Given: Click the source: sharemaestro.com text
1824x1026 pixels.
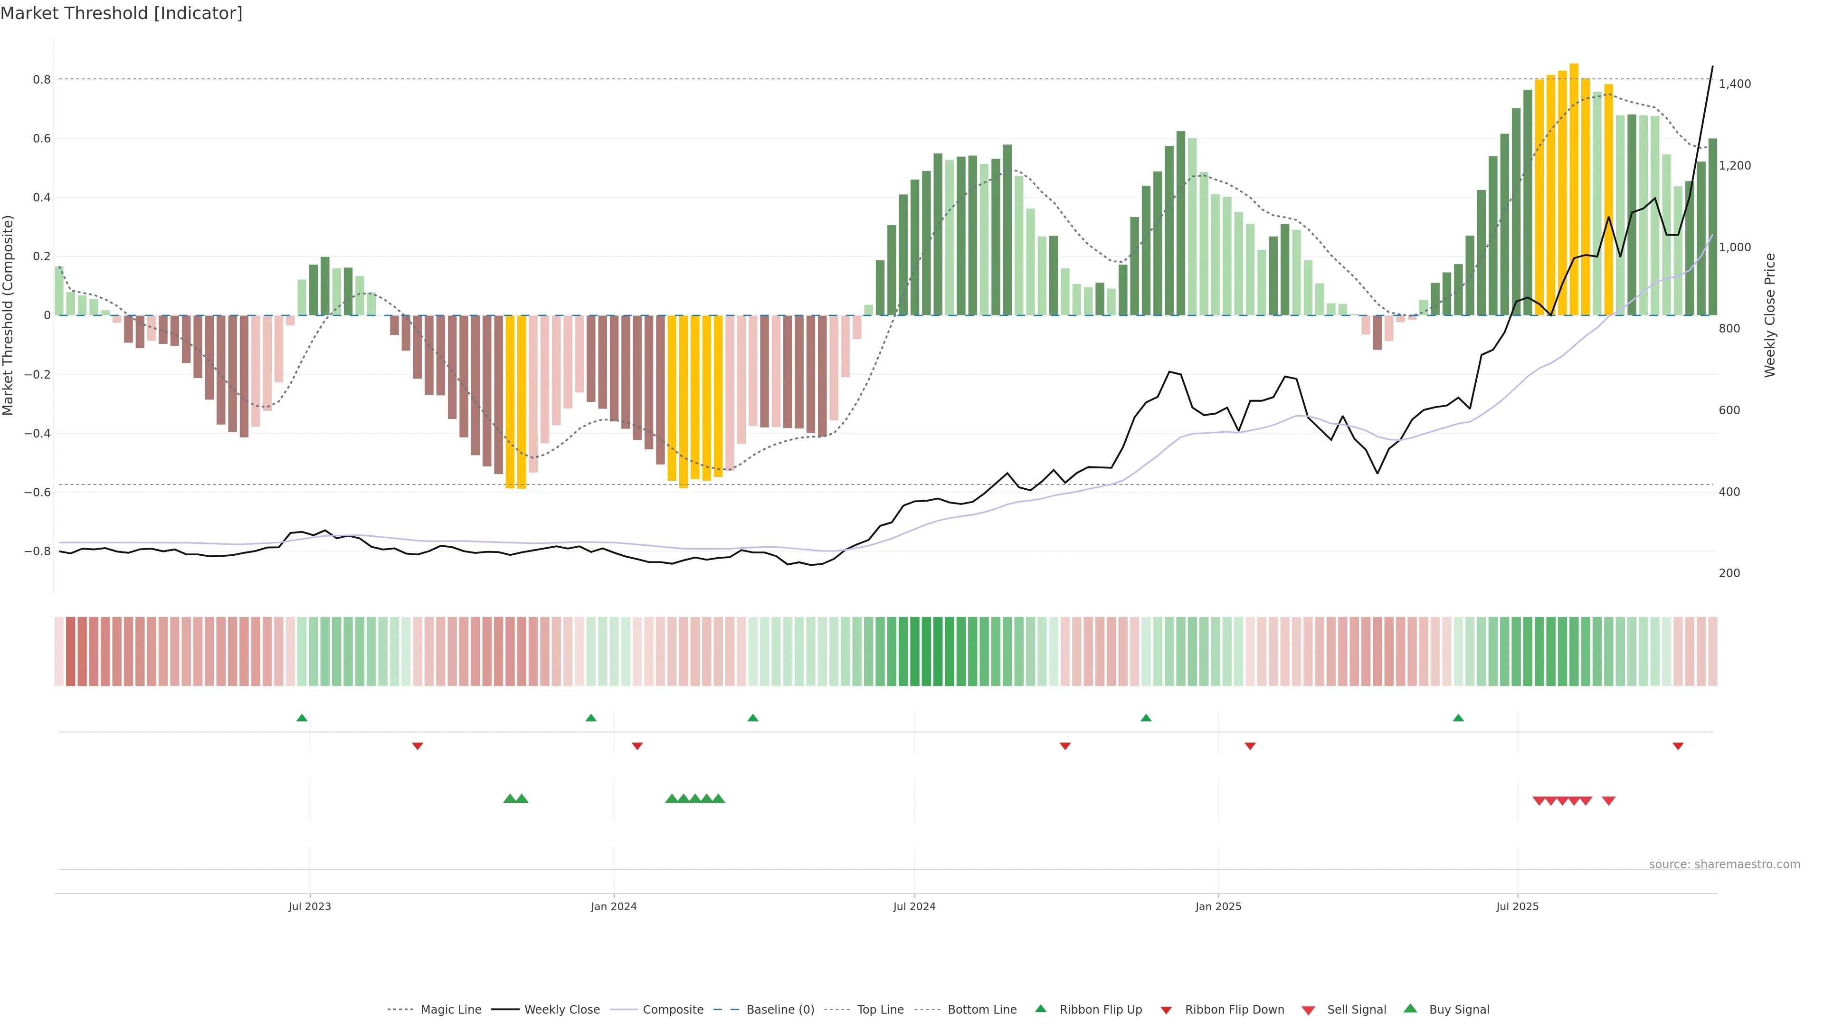Looking at the screenshot, I should [1724, 864].
